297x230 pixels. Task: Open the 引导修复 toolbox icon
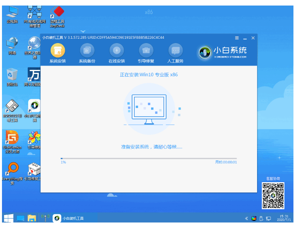(x=146, y=53)
